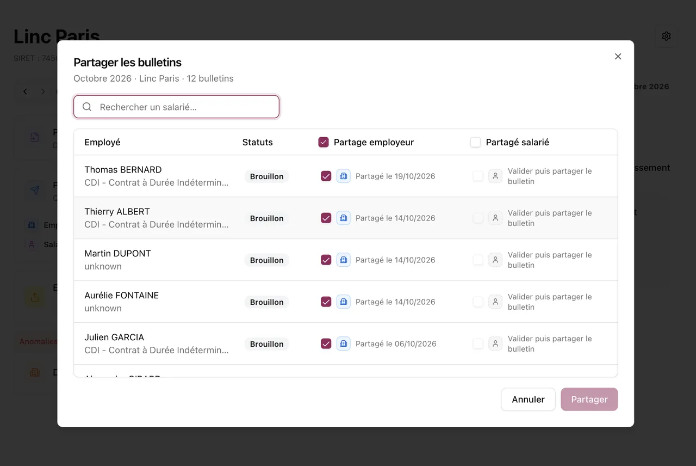Click the Partager button
The image size is (696, 466).
click(x=589, y=399)
